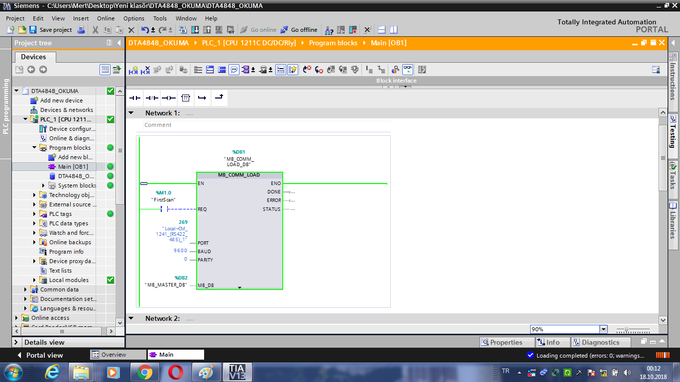Open the Project menu
680x382 pixels.
[x=15, y=18]
